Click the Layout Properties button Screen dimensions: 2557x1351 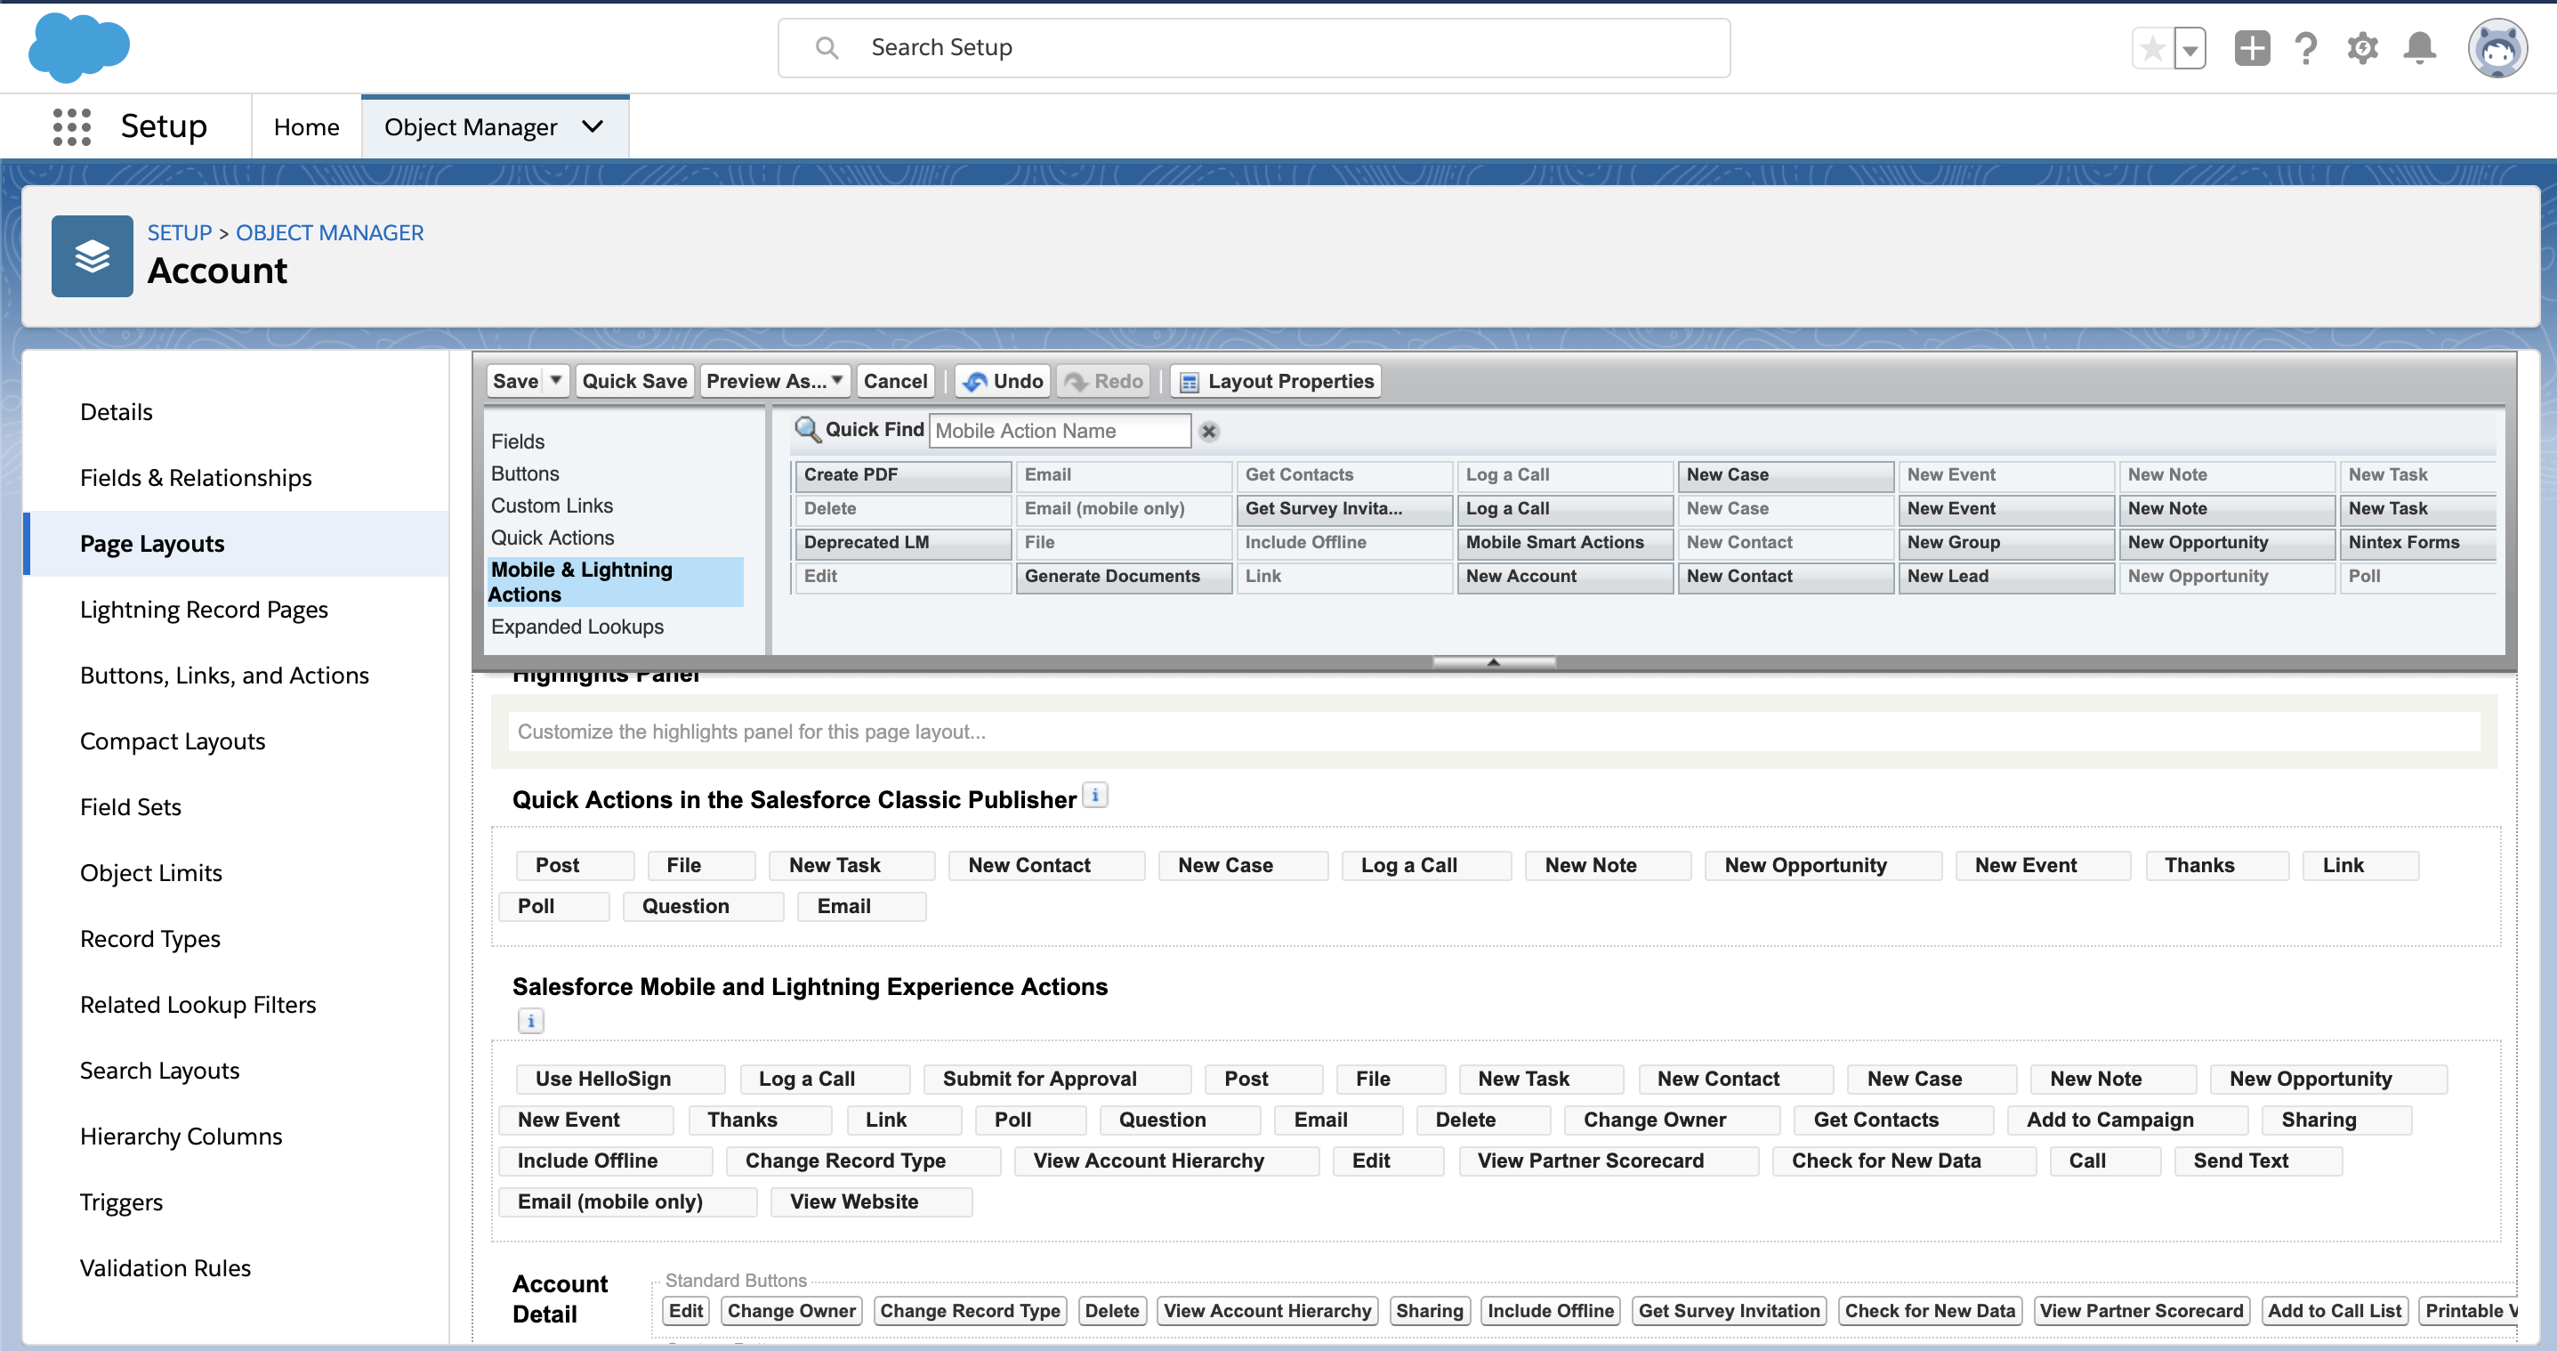coord(1276,381)
